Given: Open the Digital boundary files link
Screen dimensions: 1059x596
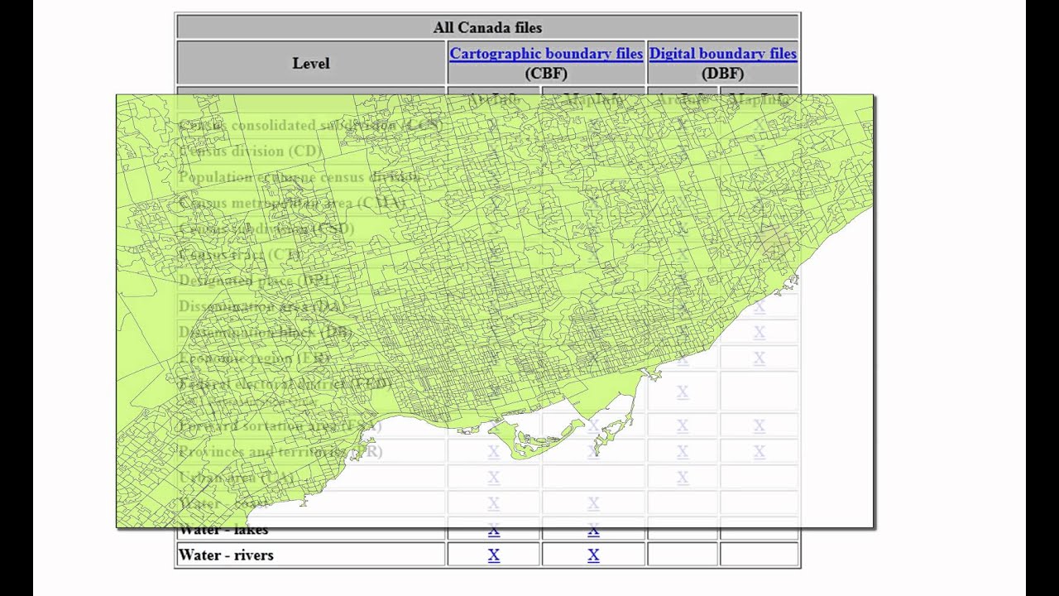Looking at the screenshot, I should [722, 54].
